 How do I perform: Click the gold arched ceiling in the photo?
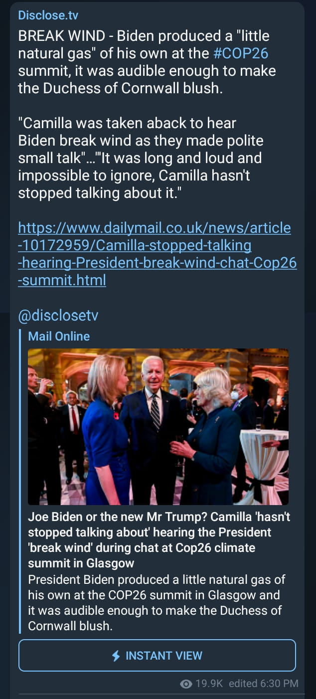click(100, 364)
